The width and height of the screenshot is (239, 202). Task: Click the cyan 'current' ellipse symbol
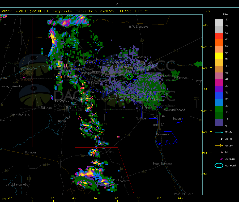point(219,165)
